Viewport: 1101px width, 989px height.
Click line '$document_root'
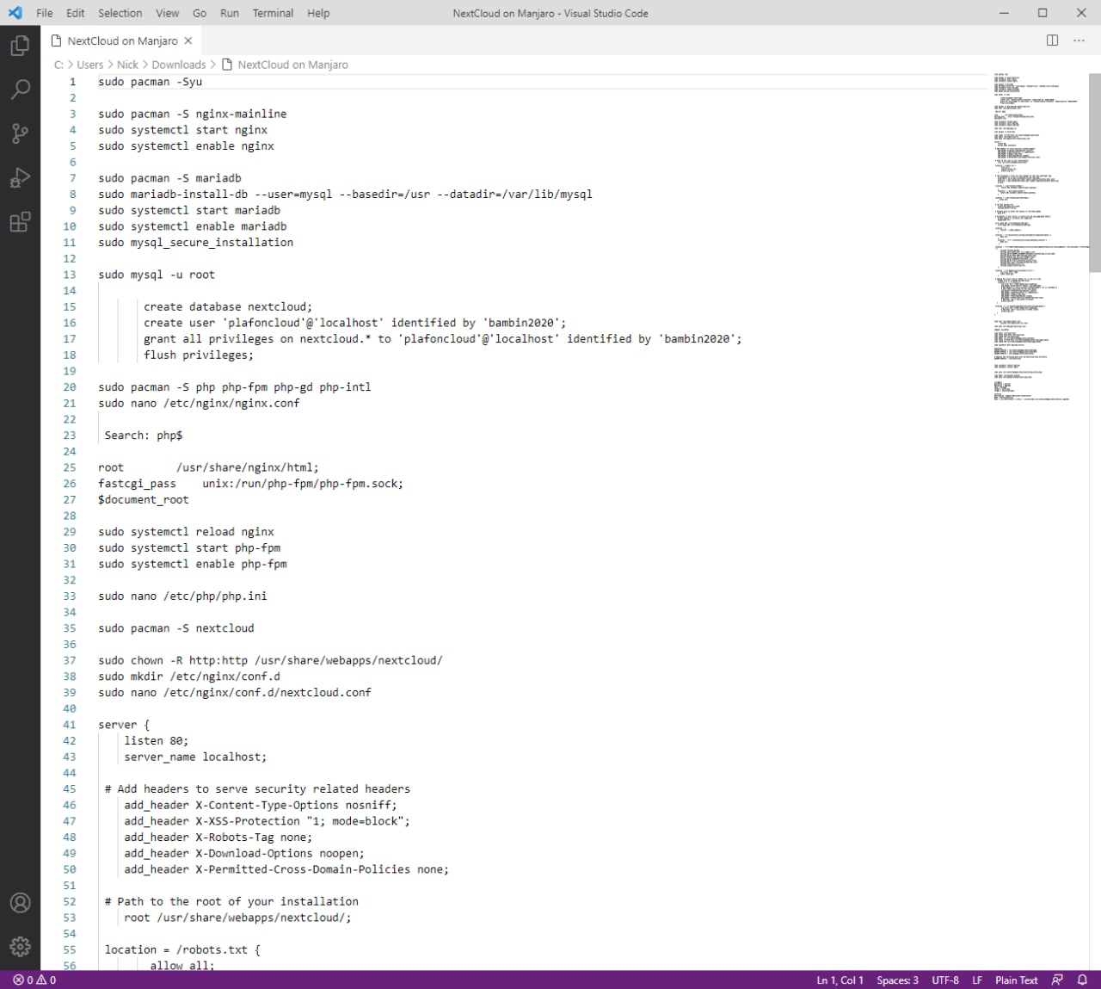coord(143,499)
